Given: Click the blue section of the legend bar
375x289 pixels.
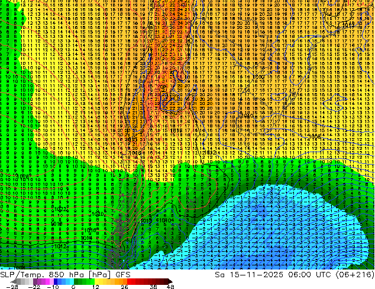Looking at the screenshot, I should [x=64, y=281].
